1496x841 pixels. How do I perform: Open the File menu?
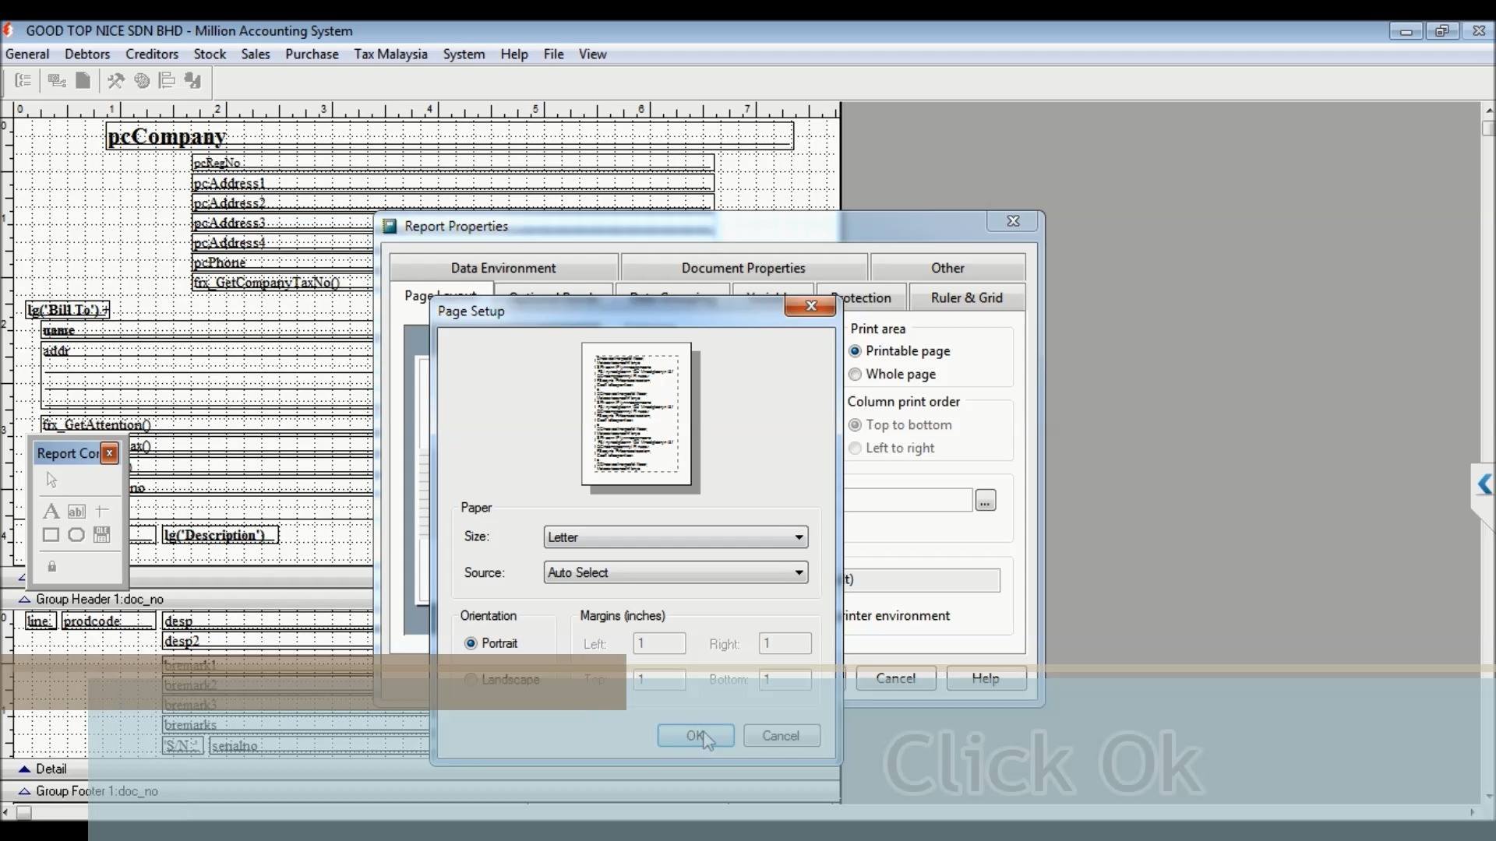553,54
